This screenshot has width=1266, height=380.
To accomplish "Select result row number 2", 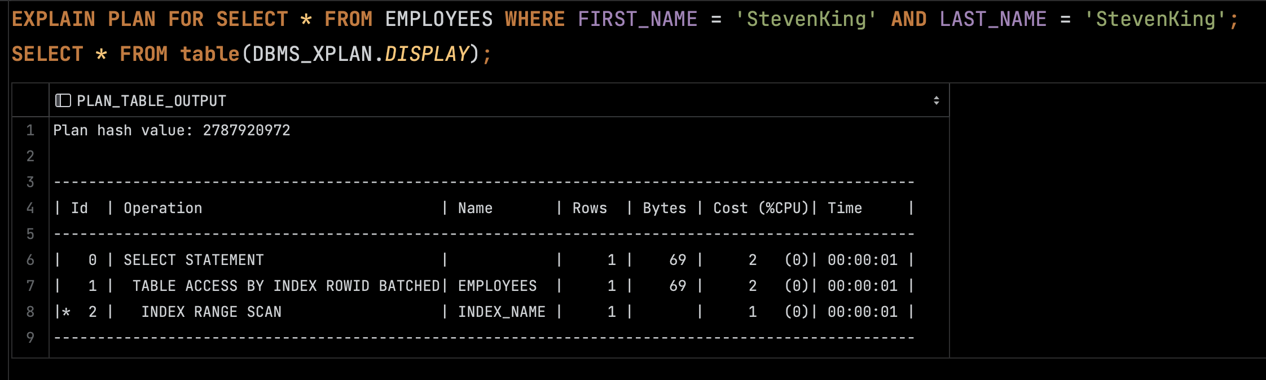I will pyautogui.click(x=30, y=156).
